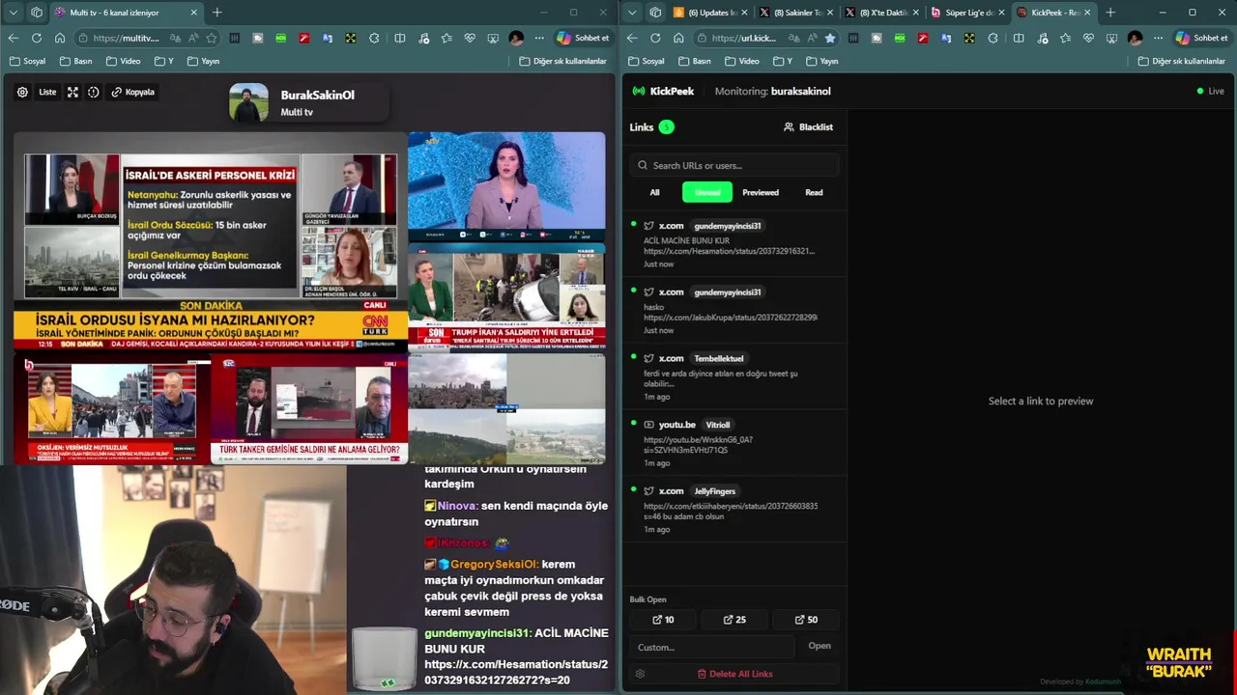Toggle favorite star for KickPeek page
The height and width of the screenshot is (695, 1237).
coord(830,38)
